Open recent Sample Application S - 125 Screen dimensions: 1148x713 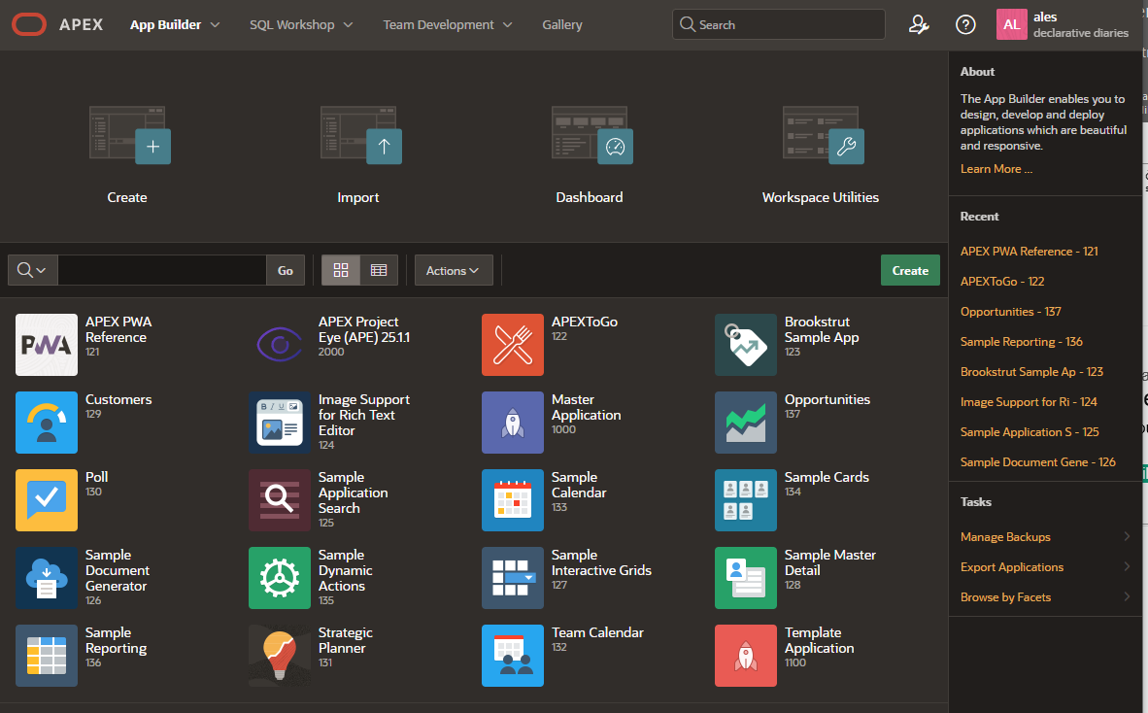(x=1030, y=431)
